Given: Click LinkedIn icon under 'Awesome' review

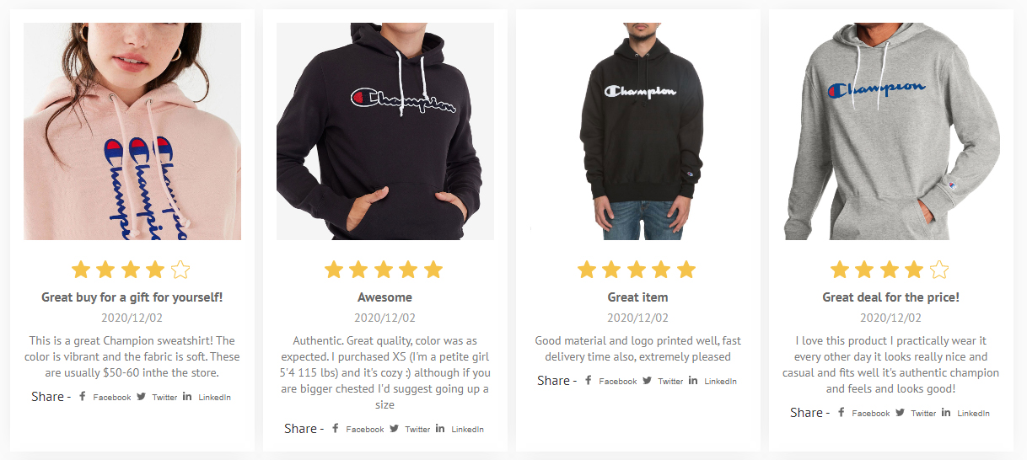Looking at the screenshot, I should (440, 428).
